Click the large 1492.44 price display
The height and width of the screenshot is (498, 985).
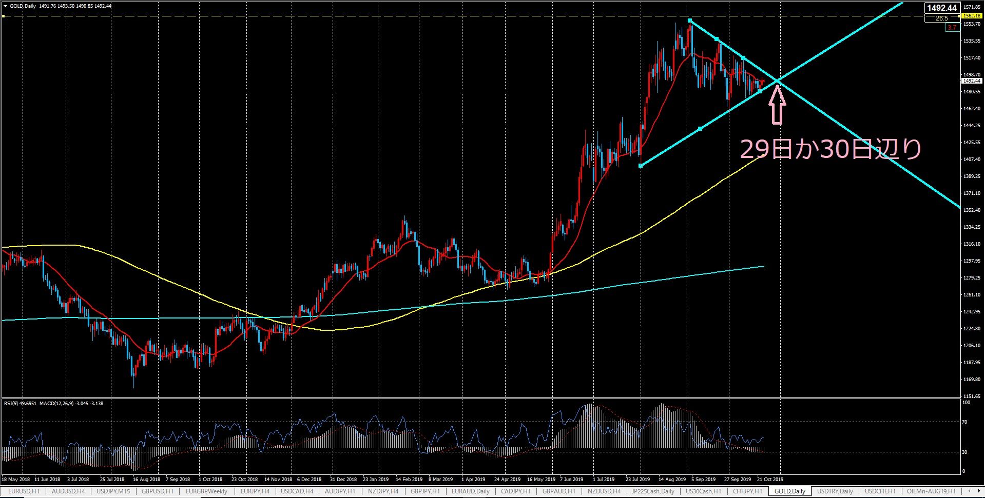pos(941,8)
